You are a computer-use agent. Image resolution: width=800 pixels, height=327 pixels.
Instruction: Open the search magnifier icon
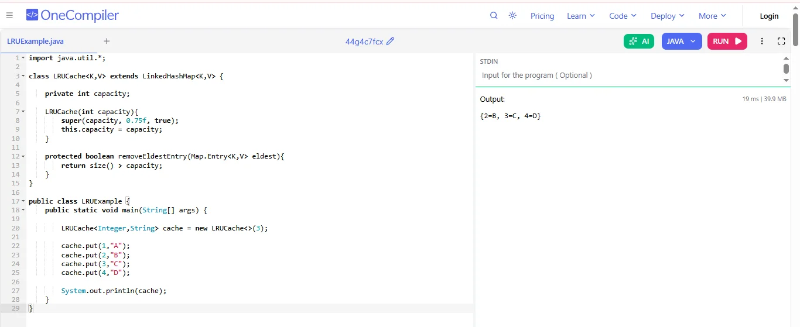coord(494,16)
